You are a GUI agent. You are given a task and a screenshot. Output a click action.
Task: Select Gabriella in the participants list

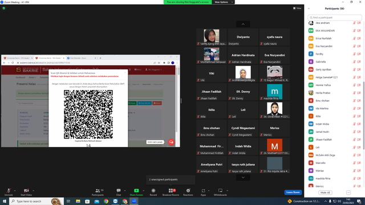click(335, 62)
